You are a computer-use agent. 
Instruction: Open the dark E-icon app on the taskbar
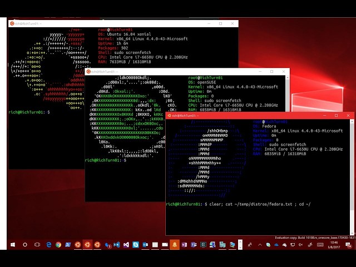coord(203,245)
